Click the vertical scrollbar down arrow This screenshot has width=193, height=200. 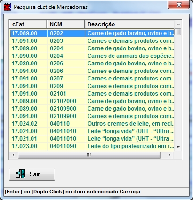click(x=178, y=147)
